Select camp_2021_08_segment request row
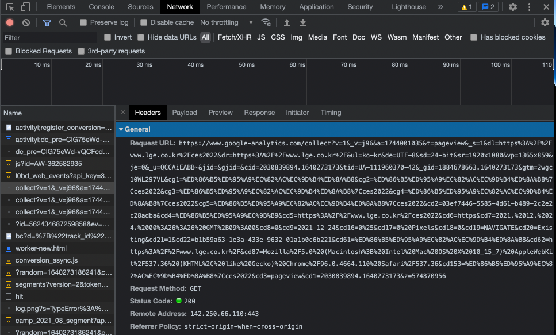Image resolution: width=556 pixels, height=335 pixels. 58,321
